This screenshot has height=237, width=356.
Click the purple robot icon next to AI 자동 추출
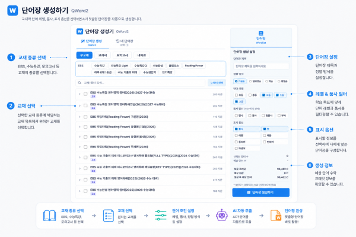point(222,215)
